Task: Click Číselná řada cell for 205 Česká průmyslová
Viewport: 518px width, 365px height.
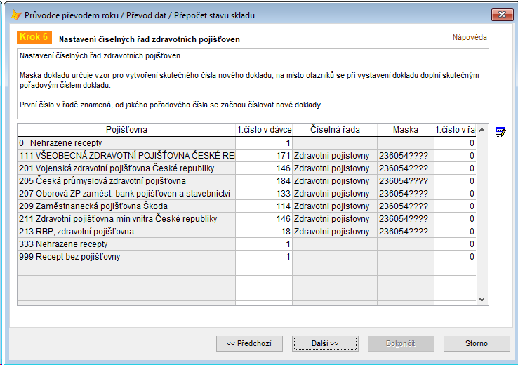Action: (x=335, y=180)
